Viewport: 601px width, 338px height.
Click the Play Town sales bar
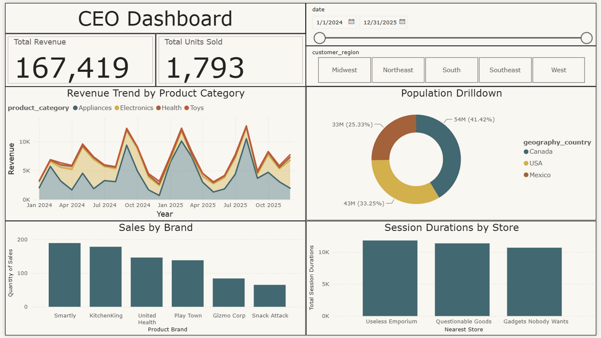pos(188,284)
